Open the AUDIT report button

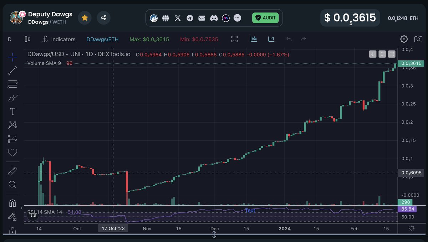265,17
